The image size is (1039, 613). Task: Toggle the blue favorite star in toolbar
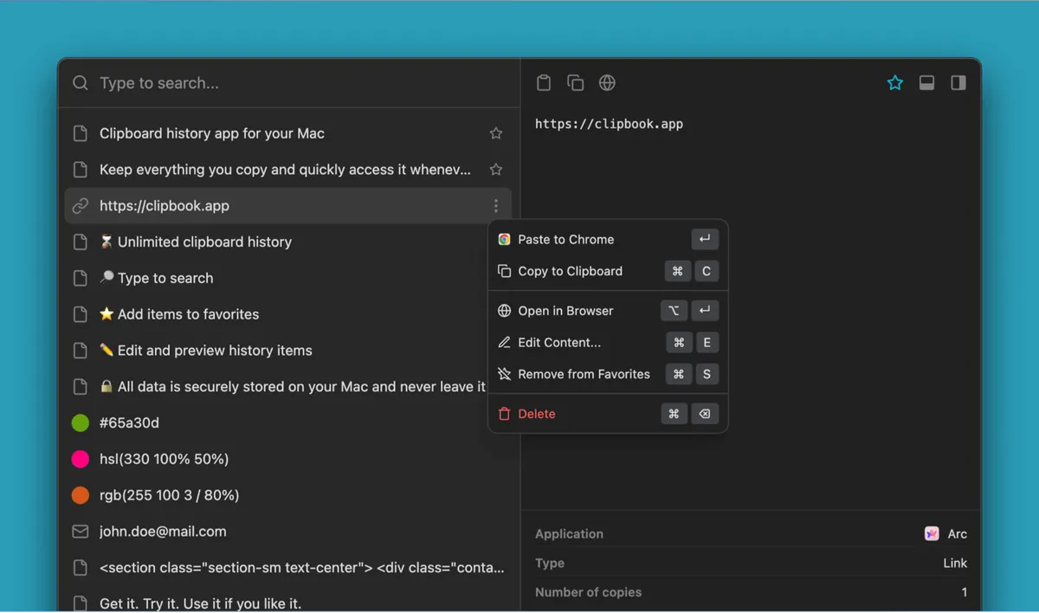[895, 83]
